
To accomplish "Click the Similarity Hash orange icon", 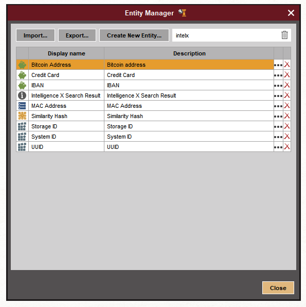I will [x=22, y=116].
